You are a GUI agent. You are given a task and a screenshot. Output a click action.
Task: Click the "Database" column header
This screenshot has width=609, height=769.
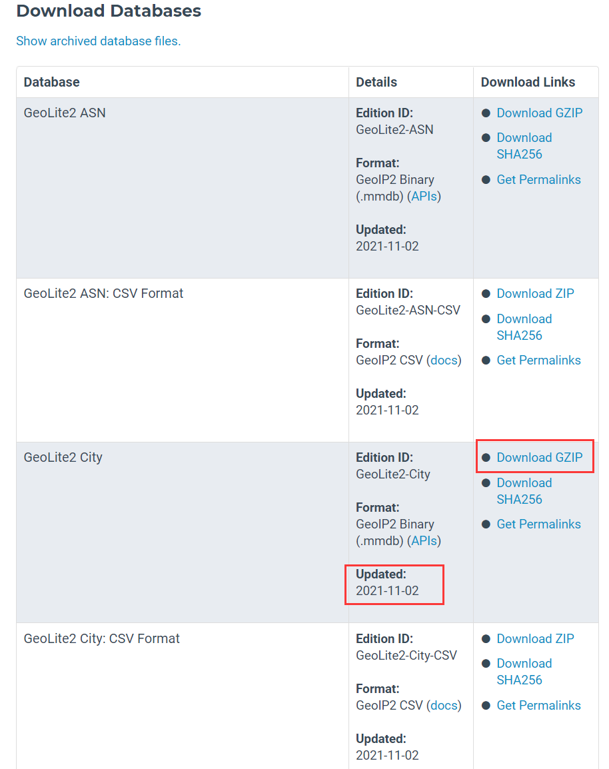pos(51,82)
